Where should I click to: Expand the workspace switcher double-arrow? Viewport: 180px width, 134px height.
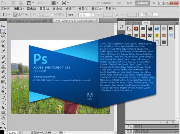[x=154, y=3]
